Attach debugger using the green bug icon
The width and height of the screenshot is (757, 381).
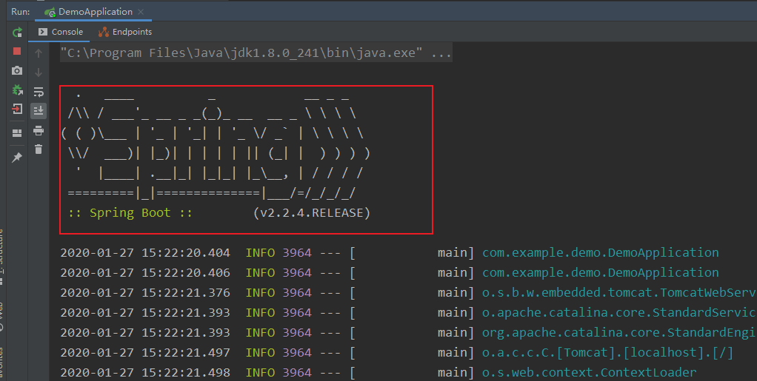(x=17, y=90)
